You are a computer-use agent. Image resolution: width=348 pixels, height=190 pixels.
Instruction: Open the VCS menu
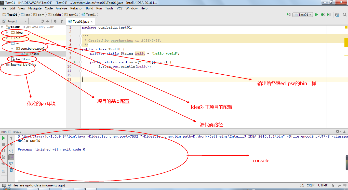pyautogui.click(x=120, y=8)
